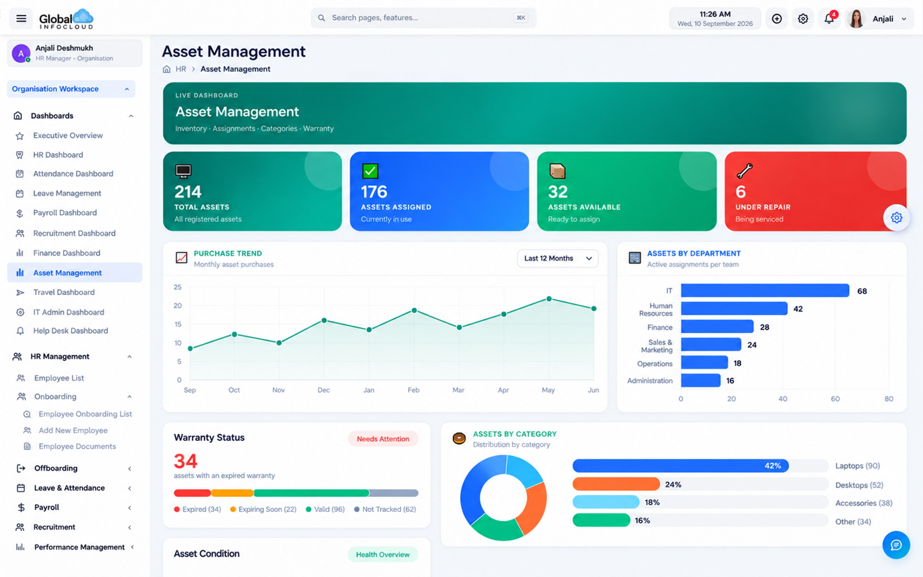Viewport: 923px width, 577px height.
Task: Open Add New Employee link
Action: pos(73,430)
